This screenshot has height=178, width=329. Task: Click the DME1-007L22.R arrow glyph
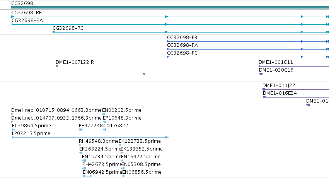coord(57,66)
